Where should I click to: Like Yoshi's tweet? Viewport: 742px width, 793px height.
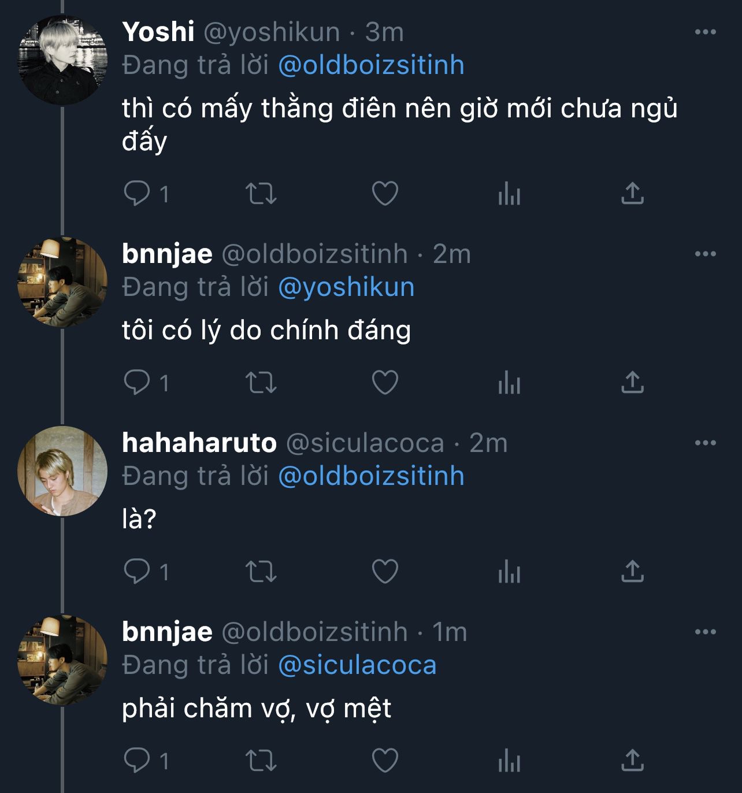click(385, 193)
